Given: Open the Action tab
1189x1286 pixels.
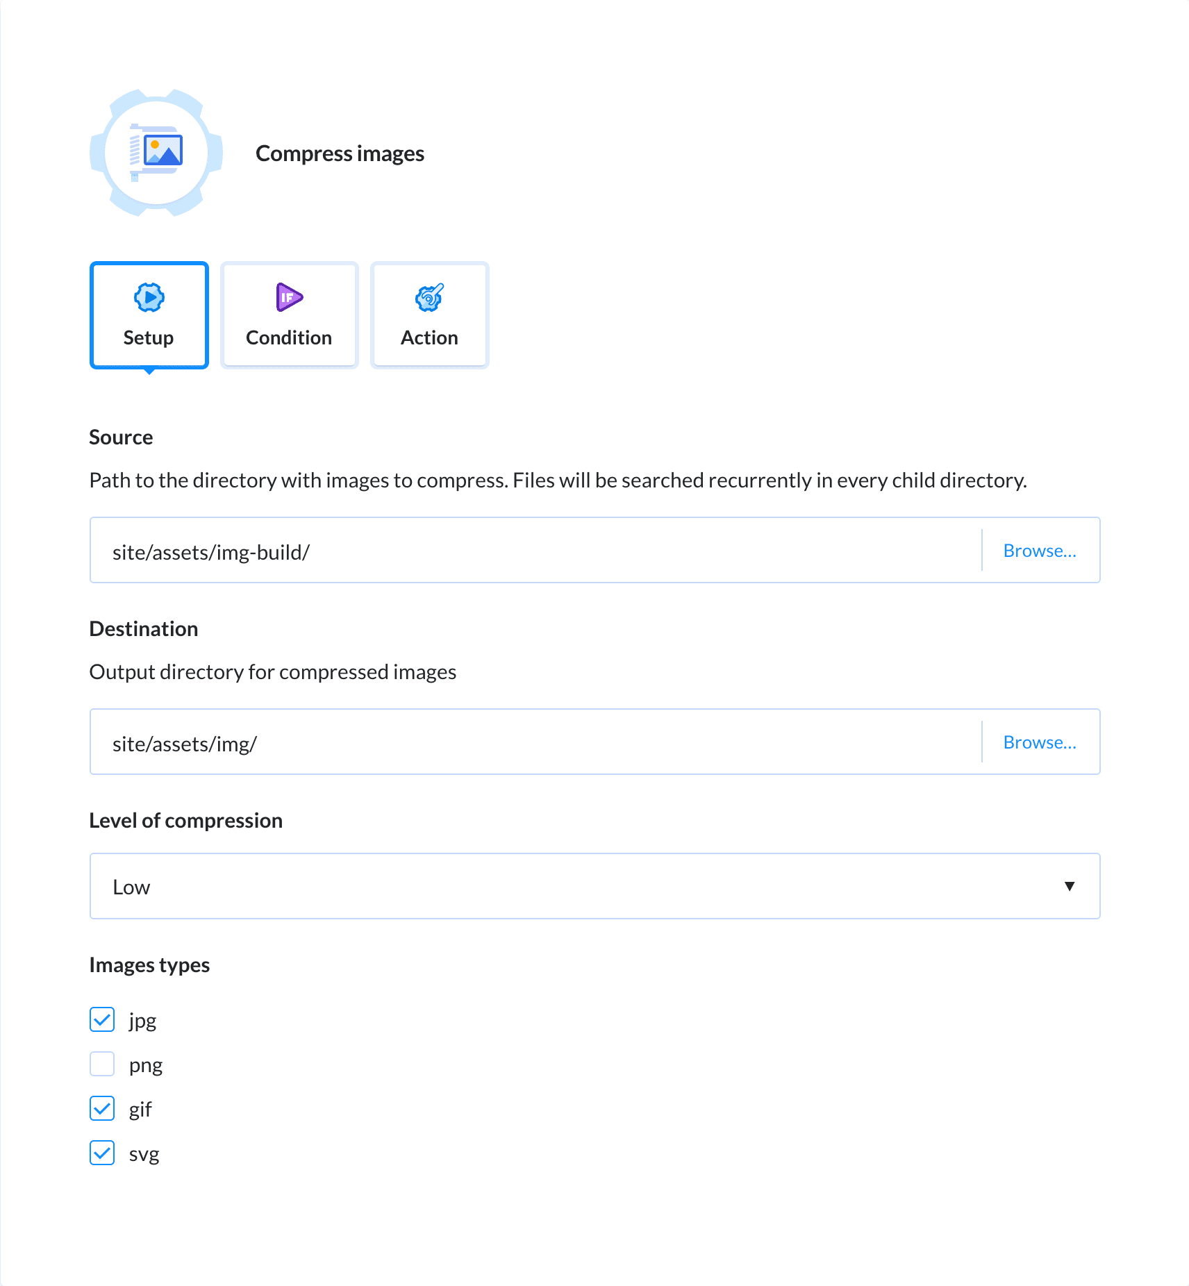Looking at the screenshot, I should pyautogui.click(x=429, y=315).
